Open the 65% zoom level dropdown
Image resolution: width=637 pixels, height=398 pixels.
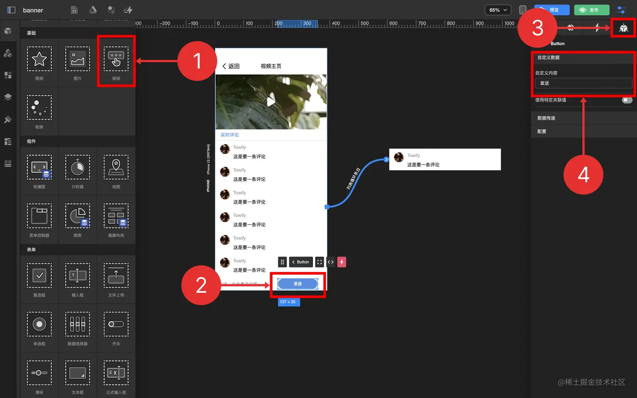(498, 10)
